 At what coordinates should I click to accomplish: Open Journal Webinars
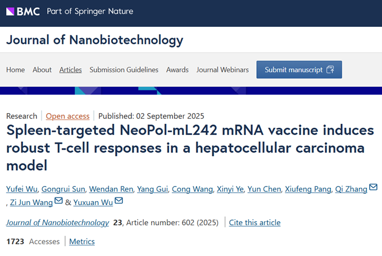click(222, 70)
